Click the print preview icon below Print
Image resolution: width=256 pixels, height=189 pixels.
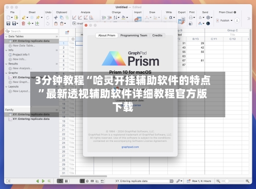pos(190,24)
